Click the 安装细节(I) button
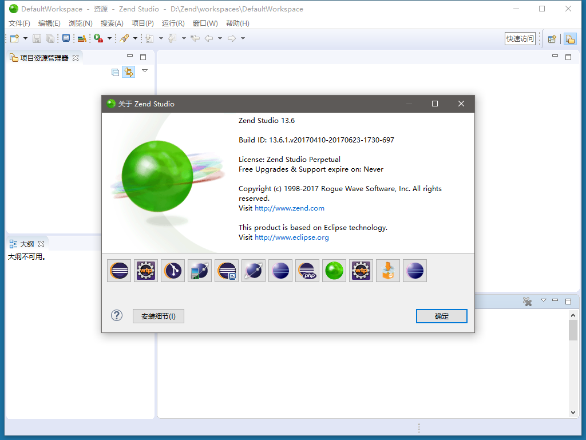The height and width of the screenshot is (440, 586). point(158,316)
